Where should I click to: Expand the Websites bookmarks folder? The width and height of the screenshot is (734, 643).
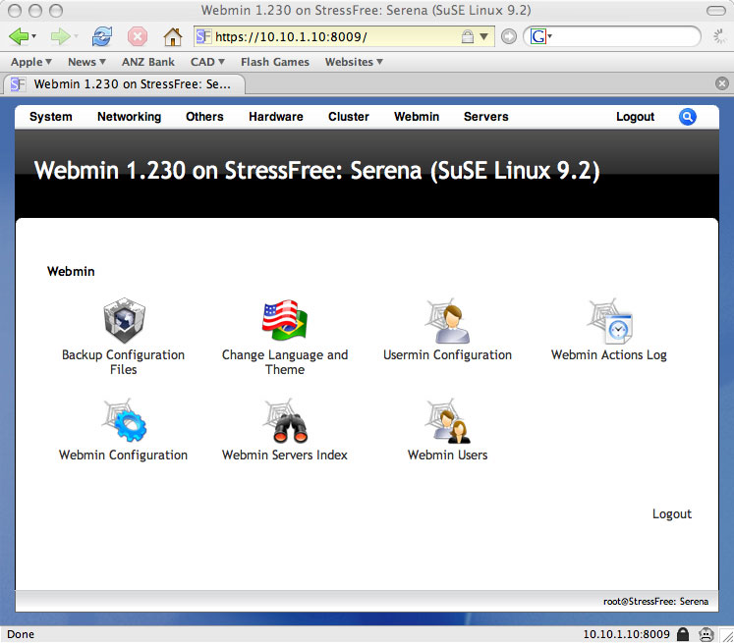[x=354, y=62]
